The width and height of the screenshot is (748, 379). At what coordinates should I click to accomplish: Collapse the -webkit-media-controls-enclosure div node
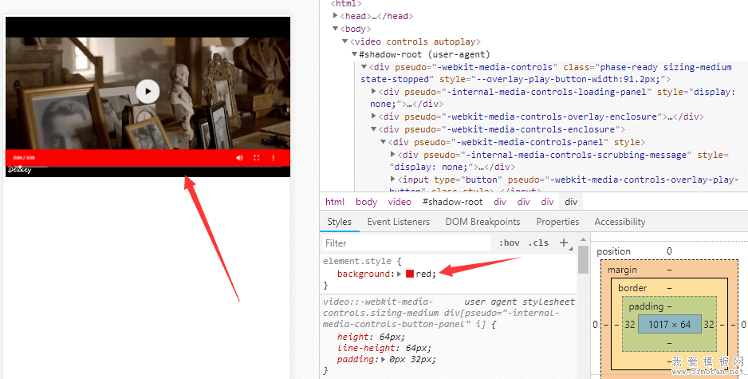[x=373, y=129]
